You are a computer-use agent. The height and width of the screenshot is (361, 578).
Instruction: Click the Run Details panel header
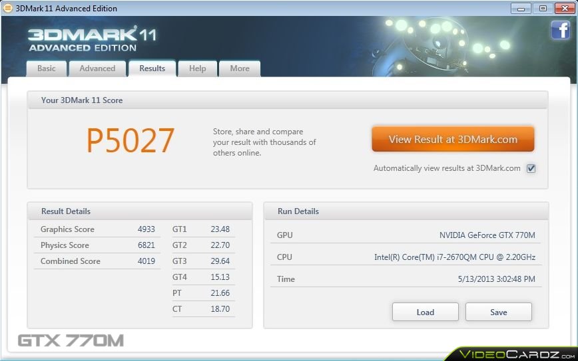(x=406, y=211)
